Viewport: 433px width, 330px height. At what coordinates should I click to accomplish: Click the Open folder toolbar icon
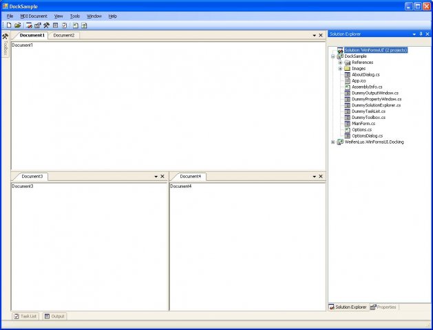coord(18,25)
